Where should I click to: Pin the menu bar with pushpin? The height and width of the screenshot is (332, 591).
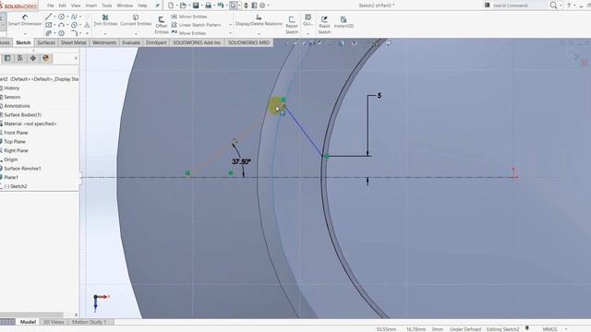(x=158, y=6)
